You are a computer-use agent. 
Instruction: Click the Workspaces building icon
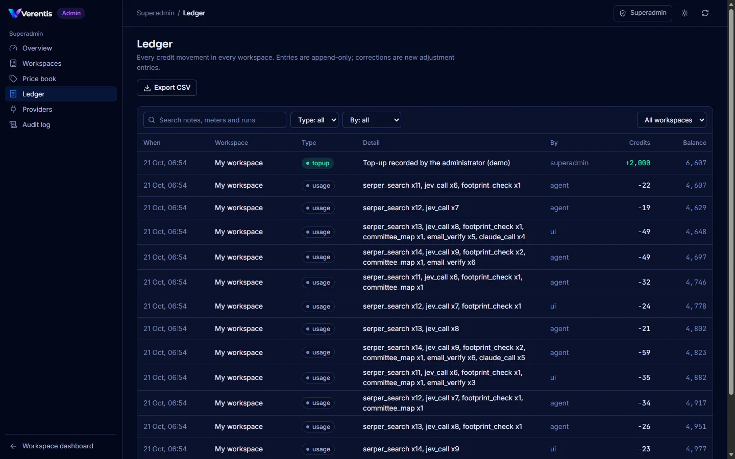[13, 63]
